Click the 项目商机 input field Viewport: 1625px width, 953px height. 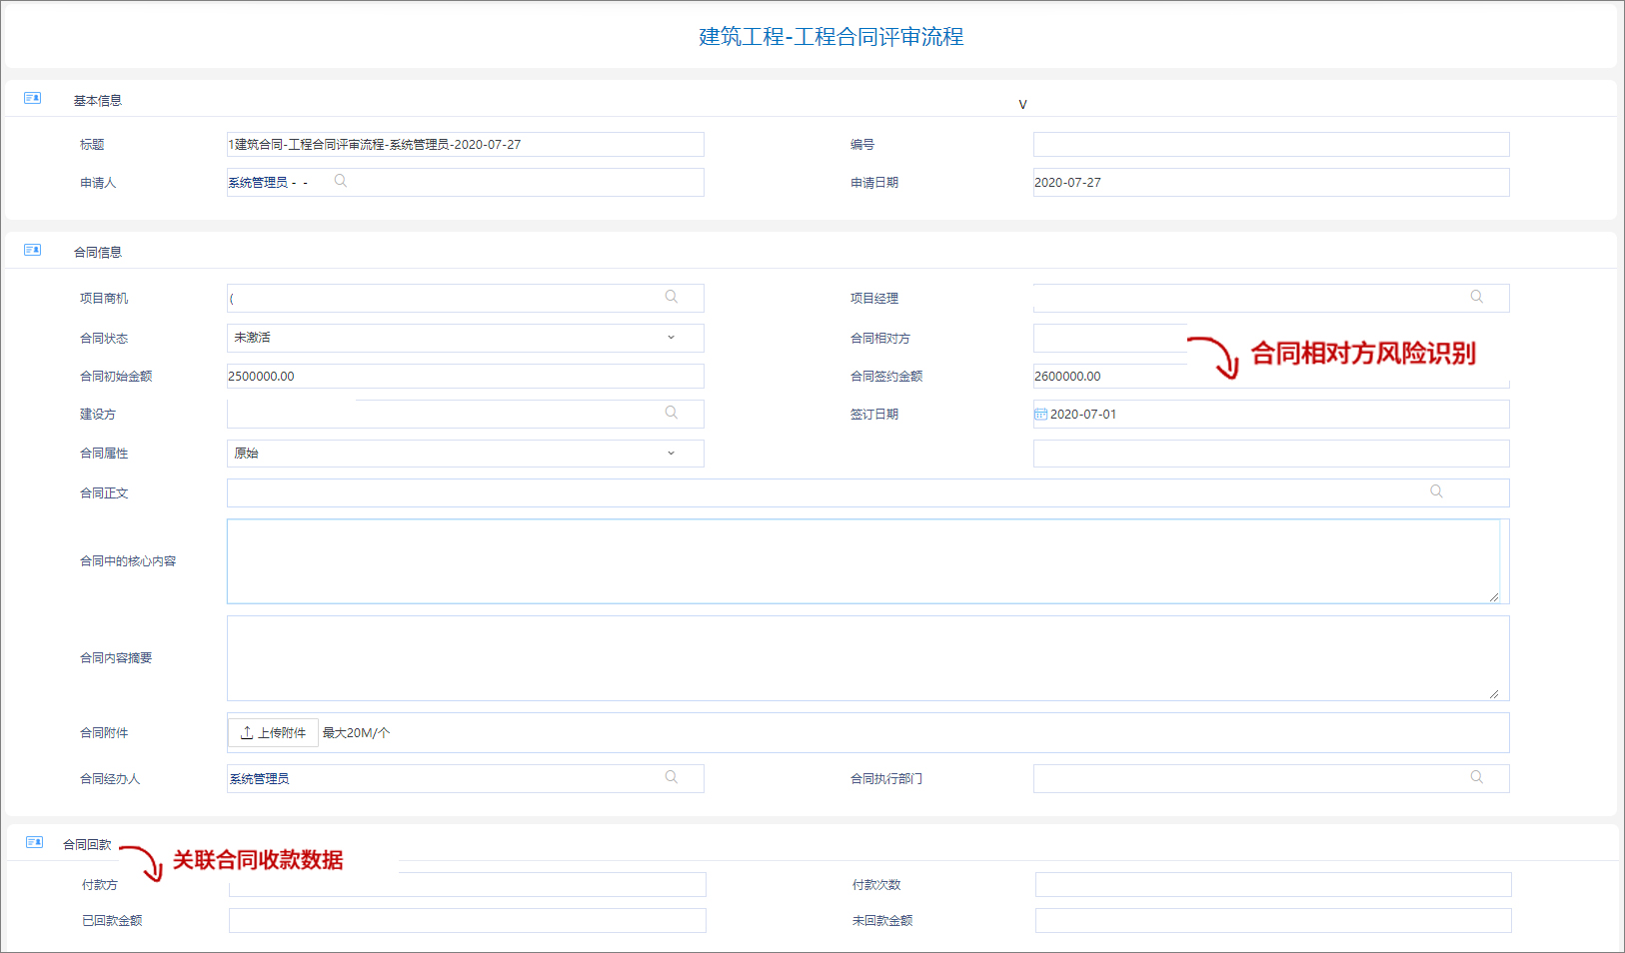pyautogui.click(x=466, y=298)
